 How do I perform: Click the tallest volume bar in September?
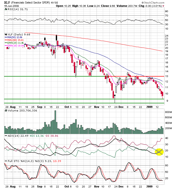55,122
